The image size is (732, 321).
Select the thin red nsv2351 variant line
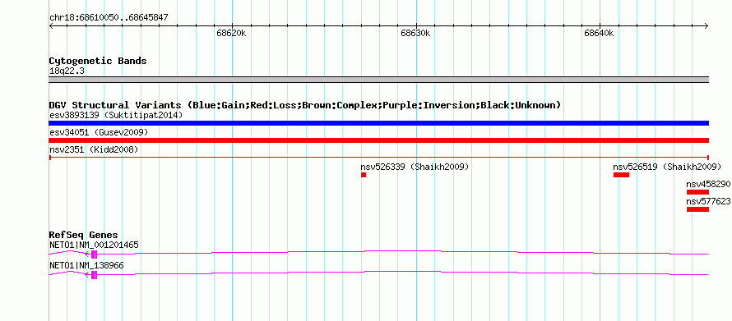[378, 158]
